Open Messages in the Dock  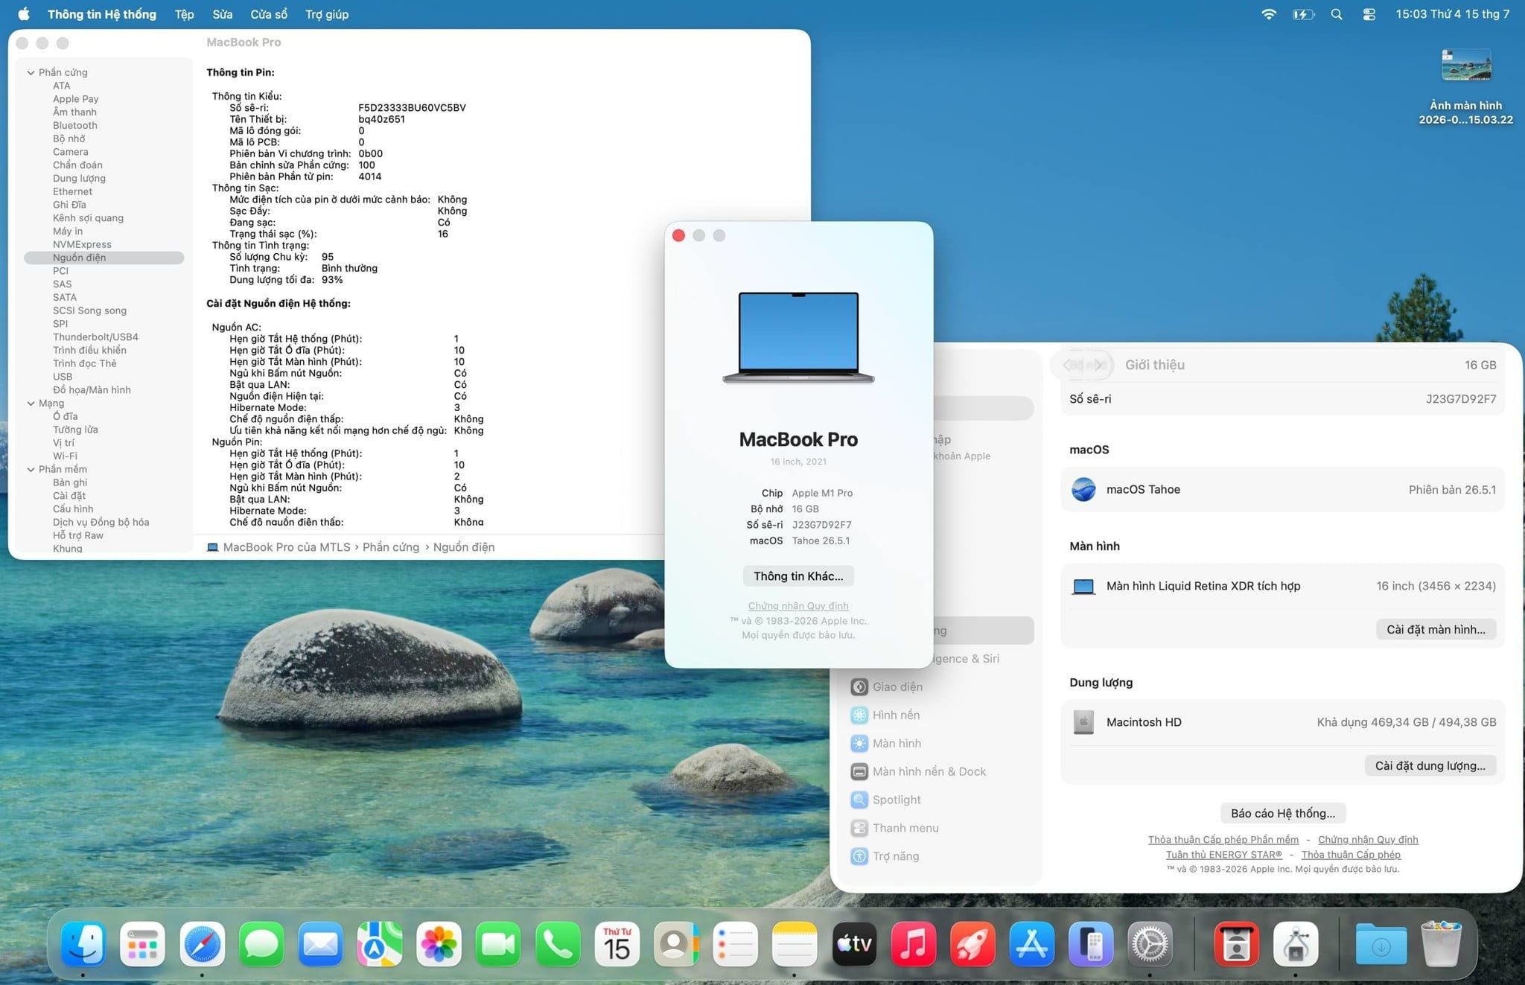point(261,944)
